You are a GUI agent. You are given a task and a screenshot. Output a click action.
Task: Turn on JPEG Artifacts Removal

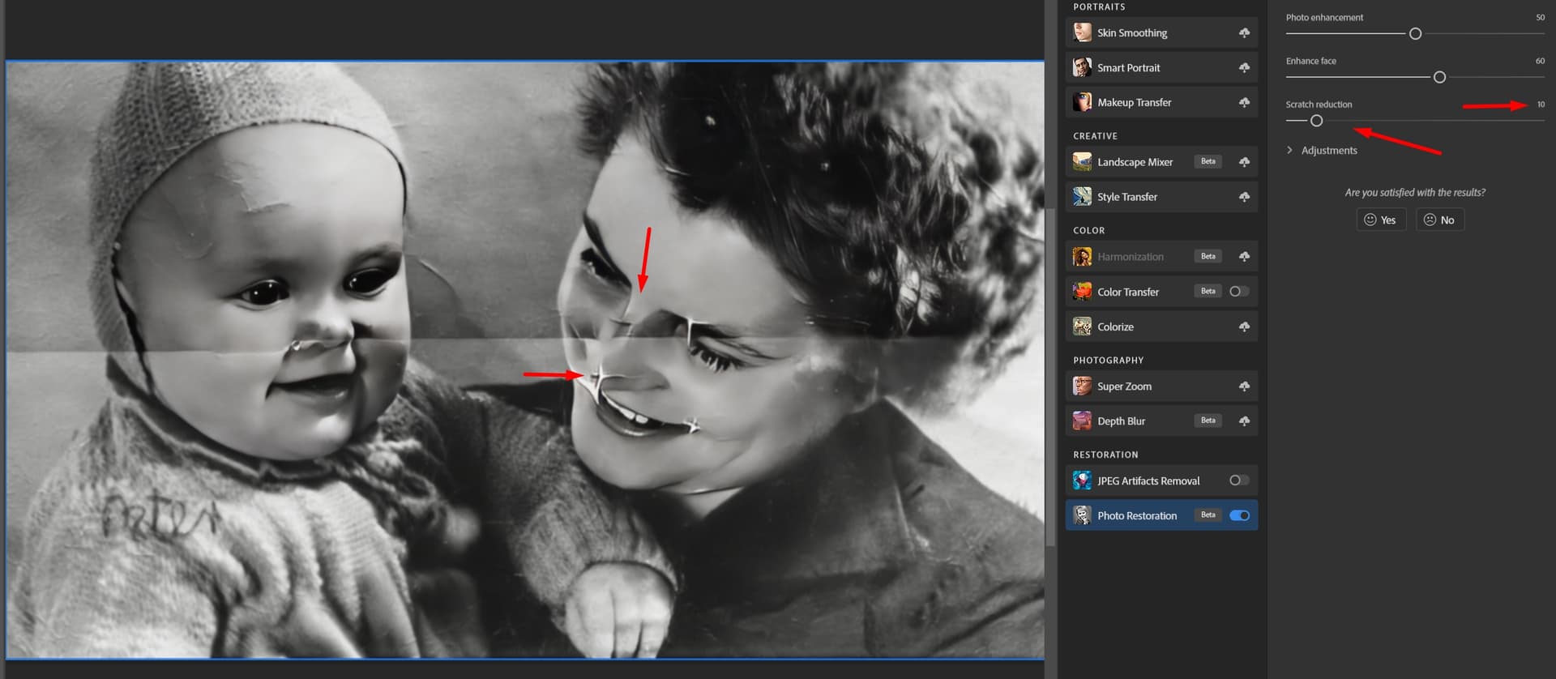pos(1238,480)
